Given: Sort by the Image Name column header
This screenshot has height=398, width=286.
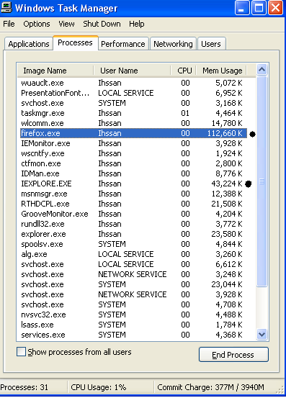Looking at the screenshot, I should point(55,71).
